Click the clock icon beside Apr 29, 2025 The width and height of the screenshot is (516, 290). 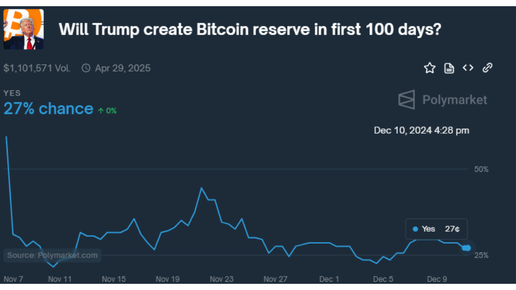86,68
